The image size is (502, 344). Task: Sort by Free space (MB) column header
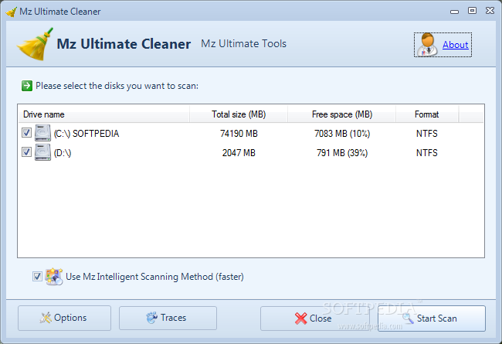342,114
